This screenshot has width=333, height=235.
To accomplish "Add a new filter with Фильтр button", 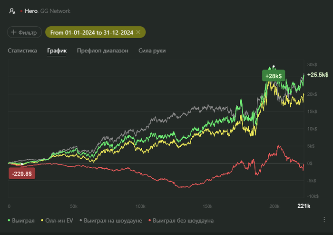I will tap(24, 32).
